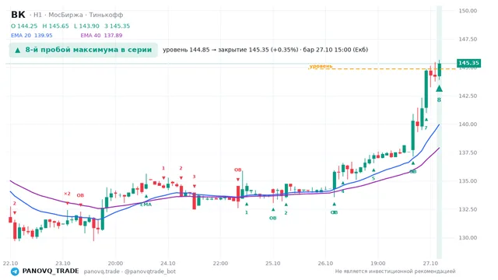The image size is (498, 280).
Task: Click the 137.50 price axis label
Action: point(468,152)
